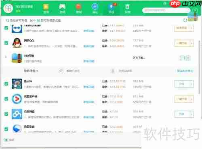The height and width of the screenshot is (149, 202).
Task: Click the 正在下载... status text
Action: [x=139, y=58]
